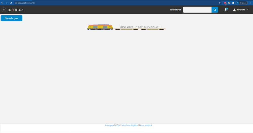Open the À propos footer link

[109, 125]
